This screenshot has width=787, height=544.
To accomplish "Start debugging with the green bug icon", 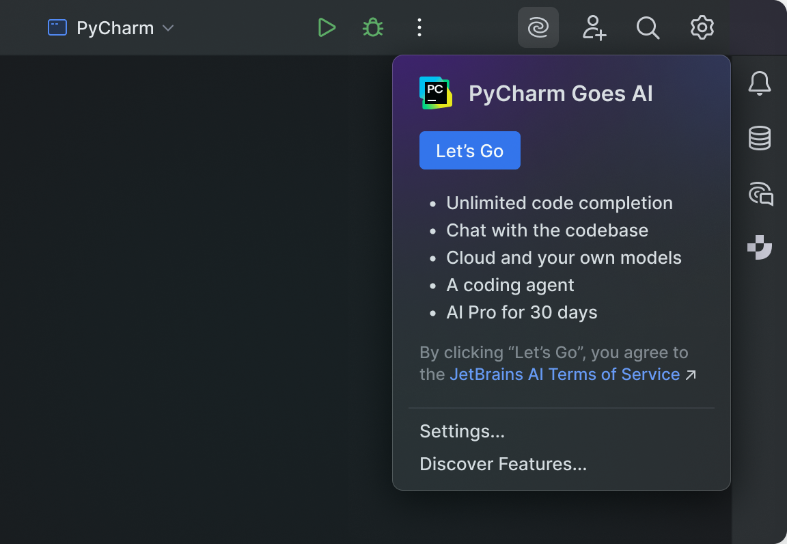I will coord(372,27).
